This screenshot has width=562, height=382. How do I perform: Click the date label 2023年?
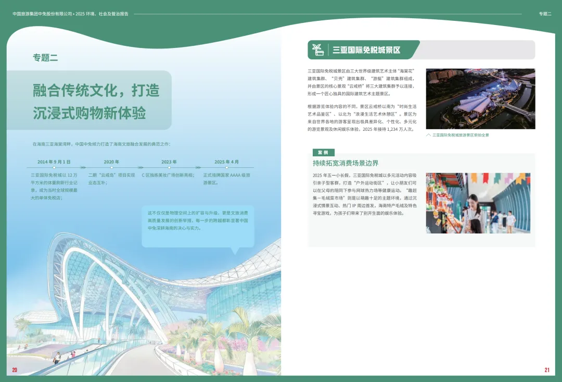169,162
